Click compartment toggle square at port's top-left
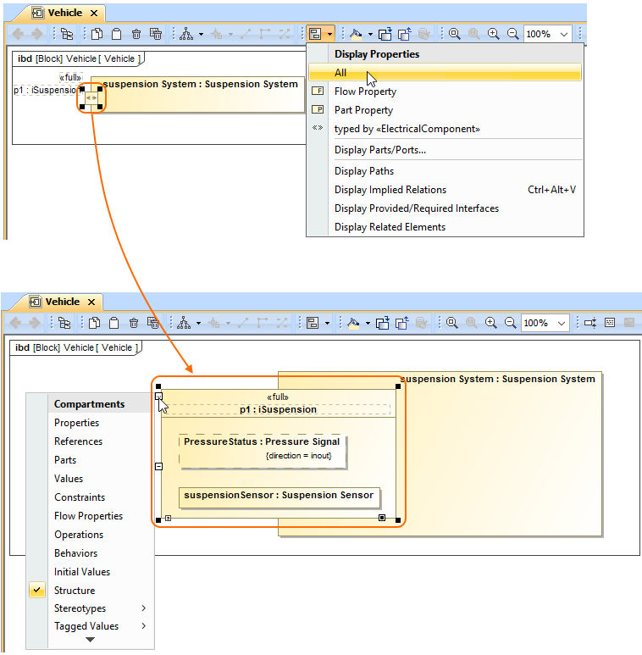This screenshot has height=655, width=642. coord(158,396)
